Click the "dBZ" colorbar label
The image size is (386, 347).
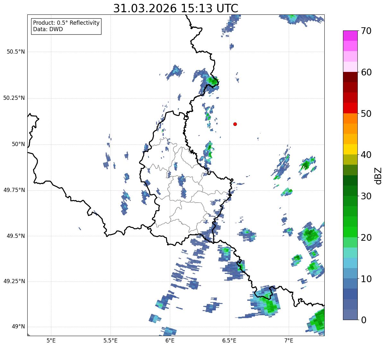[378, 175]
